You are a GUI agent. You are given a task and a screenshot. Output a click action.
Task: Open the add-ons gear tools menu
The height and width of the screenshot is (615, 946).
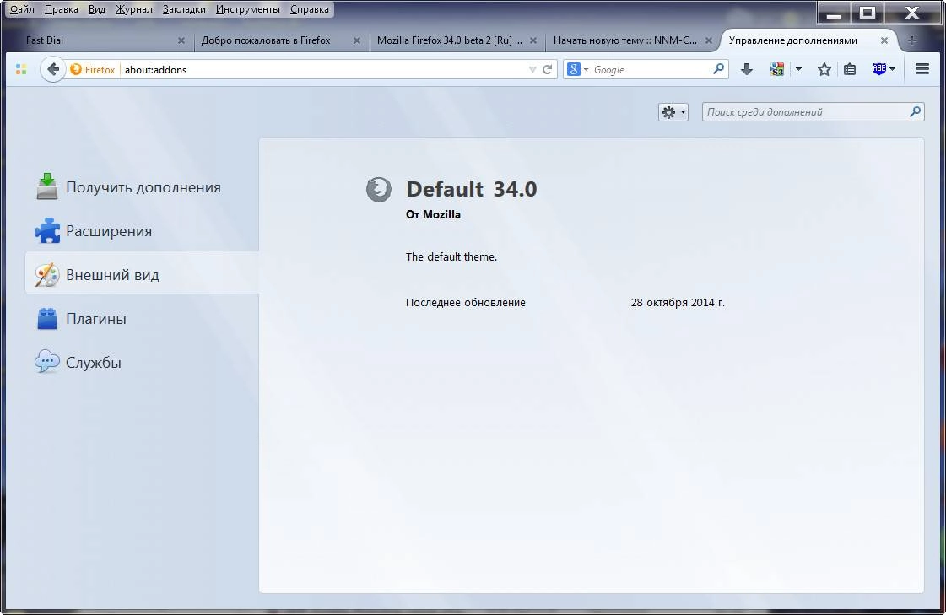(673, 112)
